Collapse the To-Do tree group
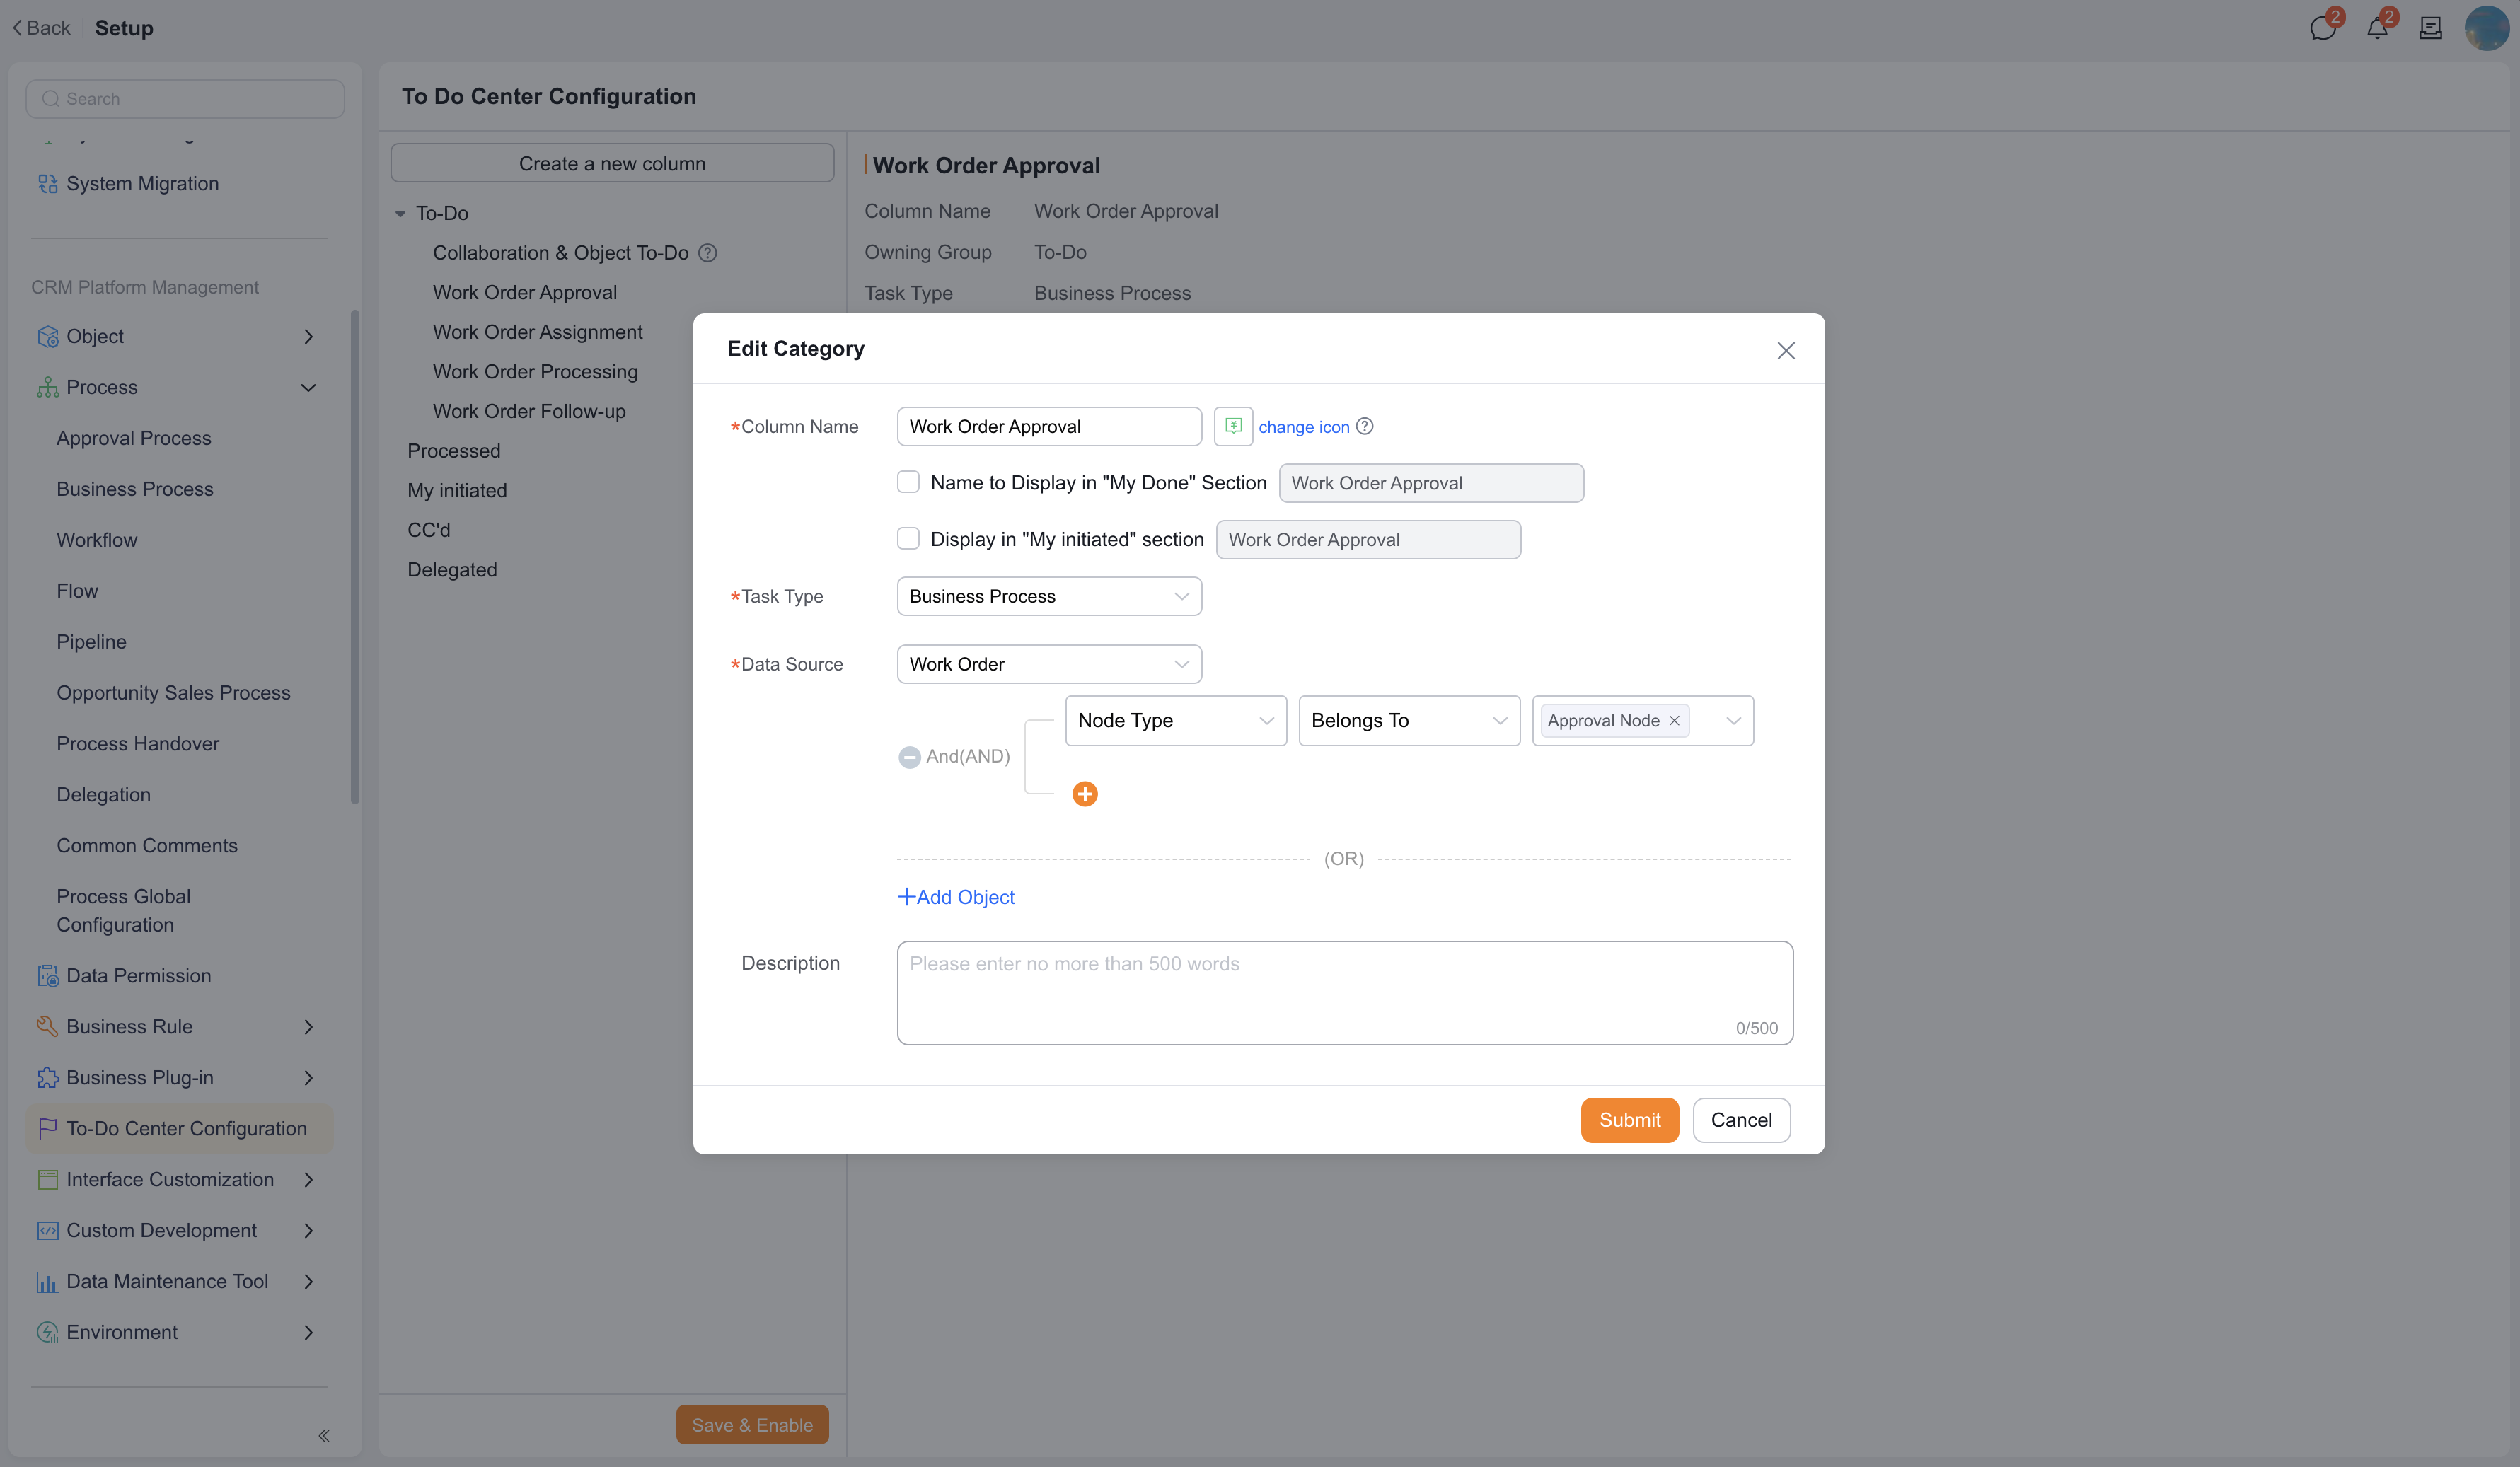This screenshot has width=2520, height=1467. tap(400, 213)
